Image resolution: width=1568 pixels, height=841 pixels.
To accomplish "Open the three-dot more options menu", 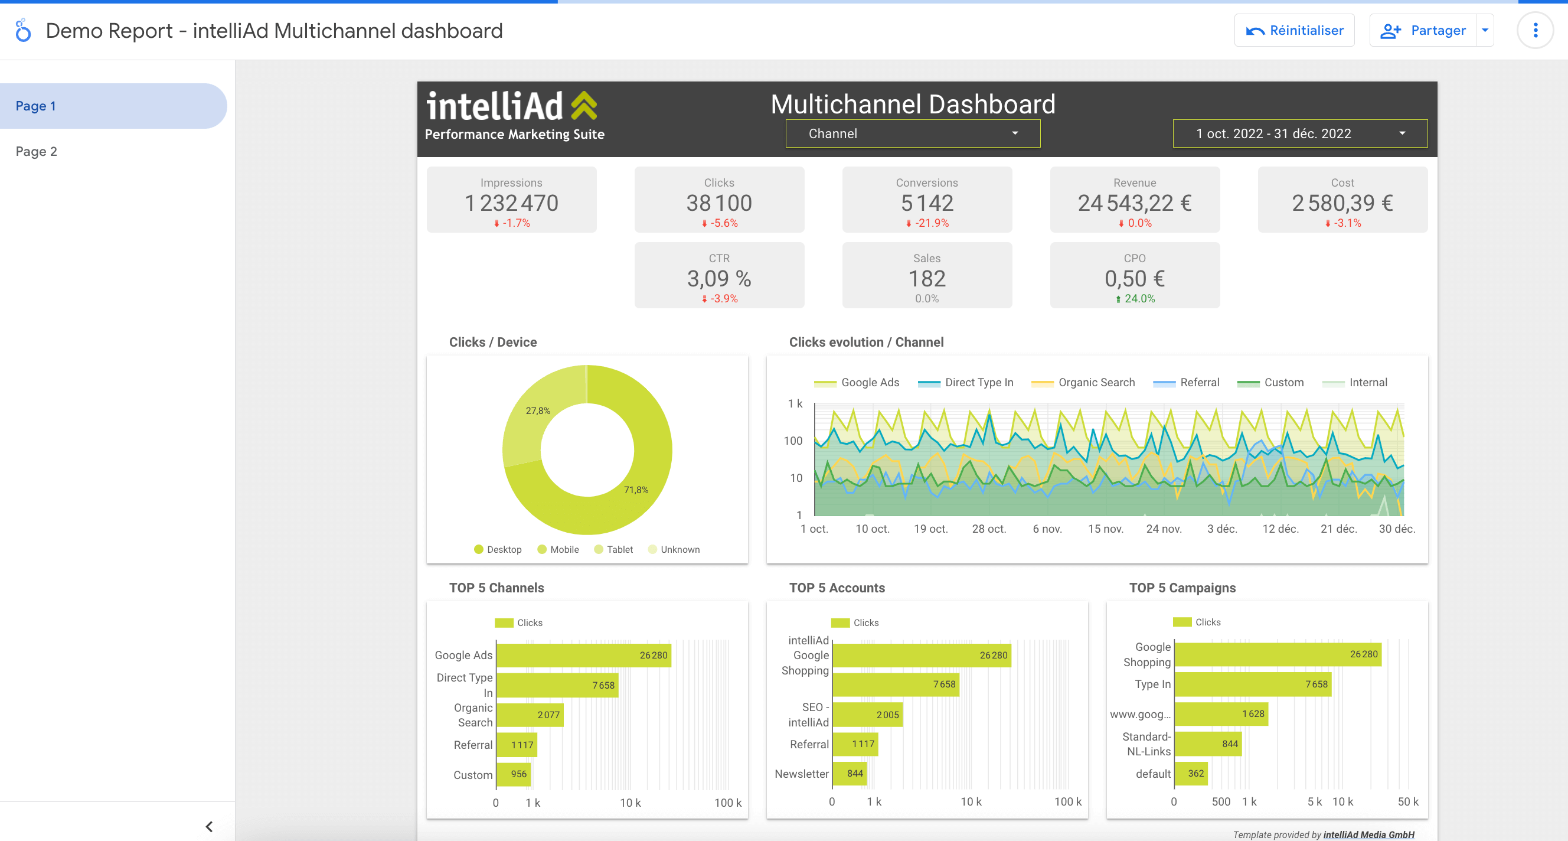I will [1535, 31].
